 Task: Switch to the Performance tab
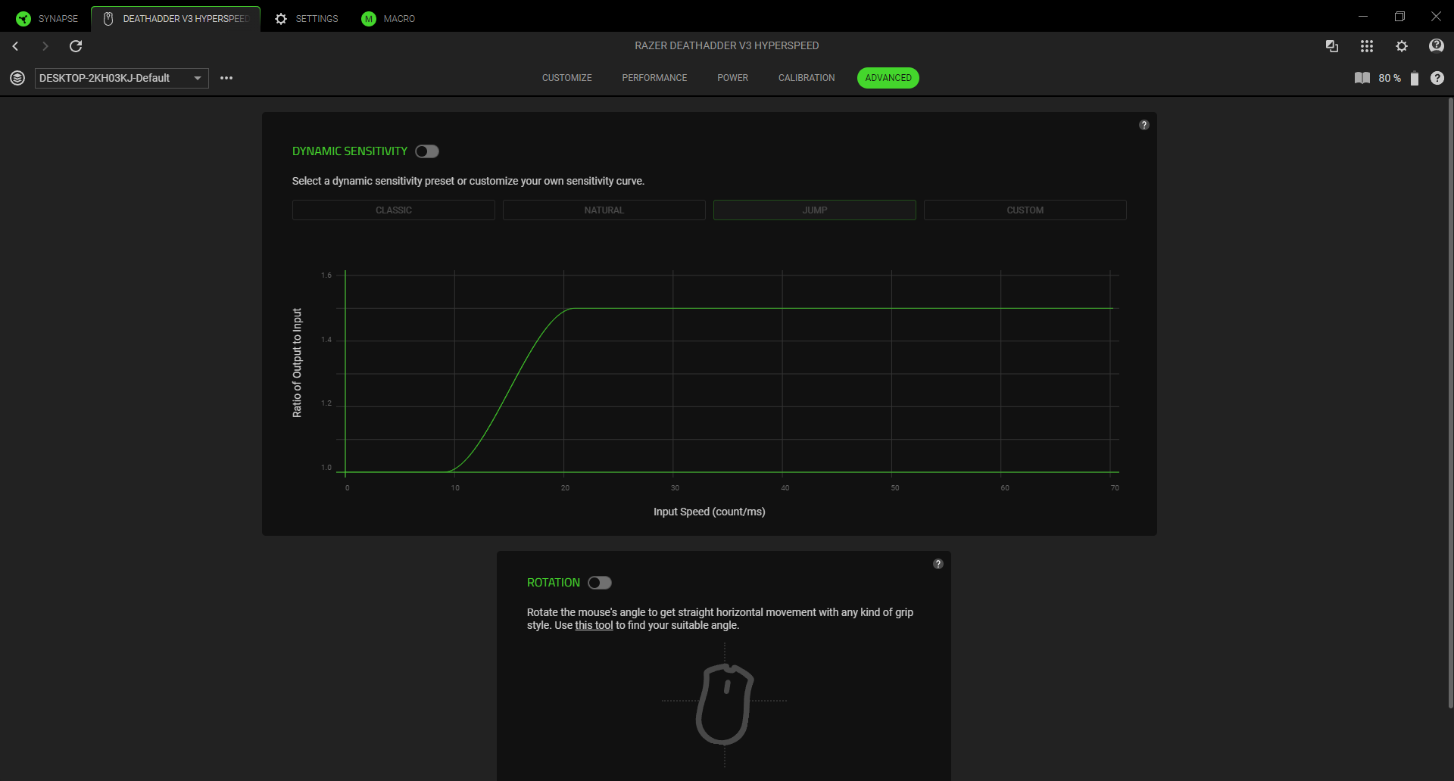[654, 78]
